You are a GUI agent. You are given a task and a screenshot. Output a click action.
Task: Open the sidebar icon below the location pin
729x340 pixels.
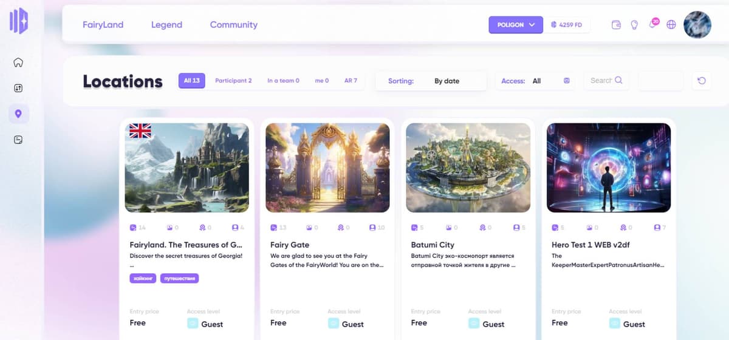(18, 140)
